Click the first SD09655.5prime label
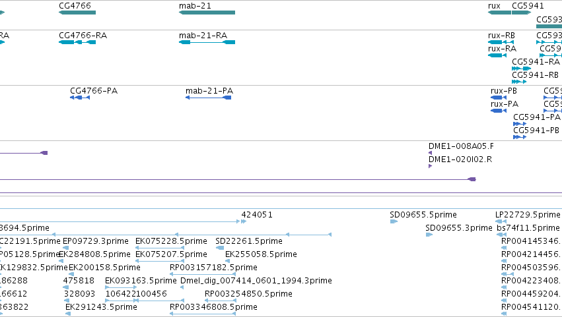Viewport: 562px width, 317px height. pos(423,215)
